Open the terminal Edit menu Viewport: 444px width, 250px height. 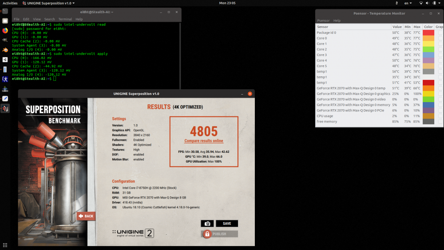click(26, 19)
